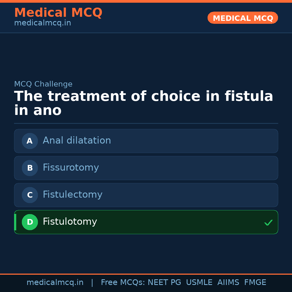Choose the Fissurotomy answer text
Viewport: 292px width, 292px height.
71,168
